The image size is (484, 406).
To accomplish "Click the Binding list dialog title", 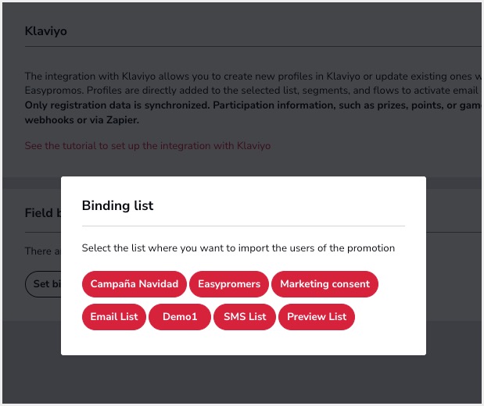I will click(x=117, y=206).
